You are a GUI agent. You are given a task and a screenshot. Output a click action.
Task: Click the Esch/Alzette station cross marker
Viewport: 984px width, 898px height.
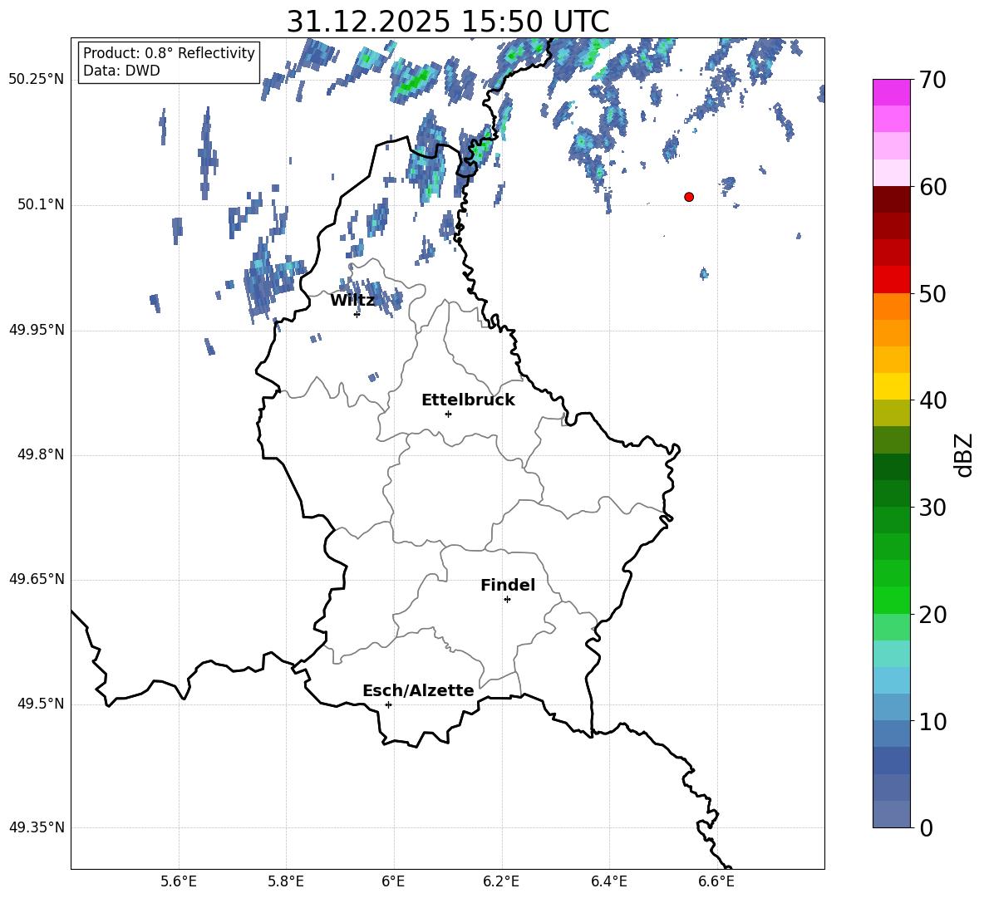click(x=388, y=704)
